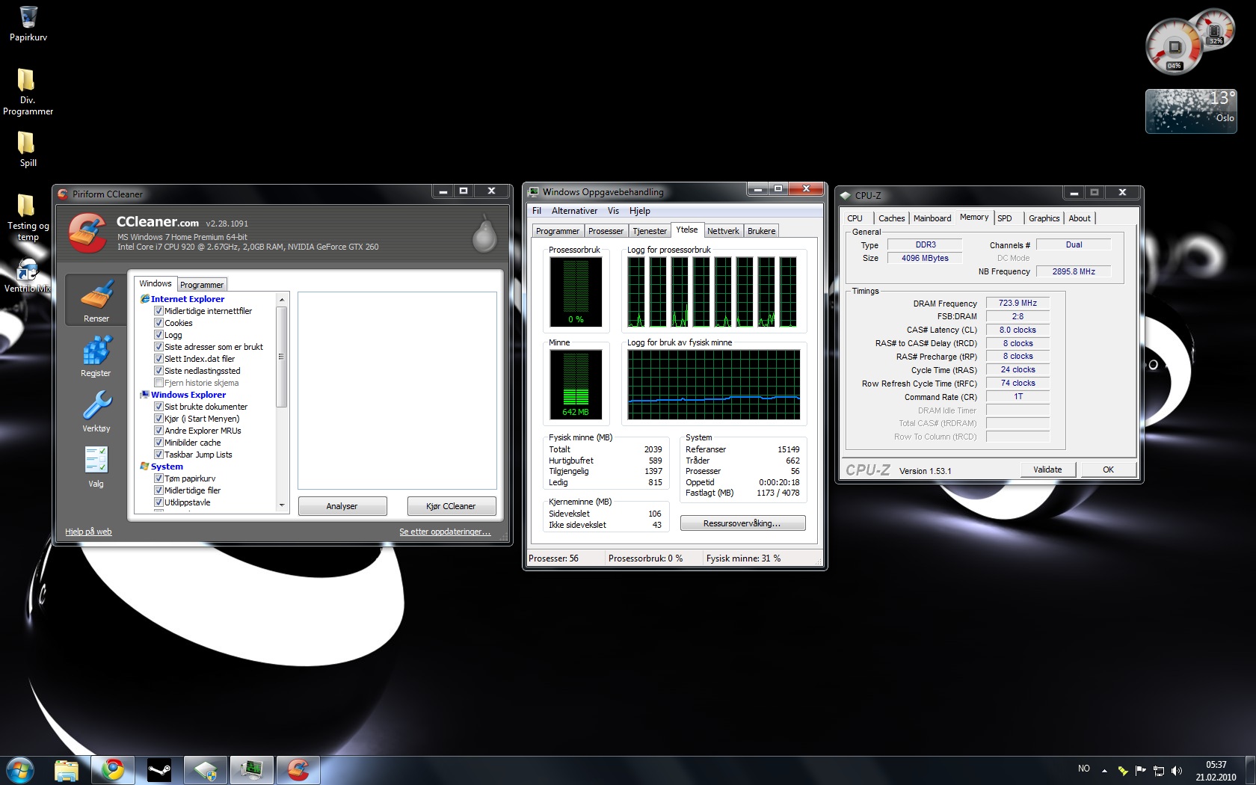Open the Fil menu in Task Manager

(x=537, y=211)
